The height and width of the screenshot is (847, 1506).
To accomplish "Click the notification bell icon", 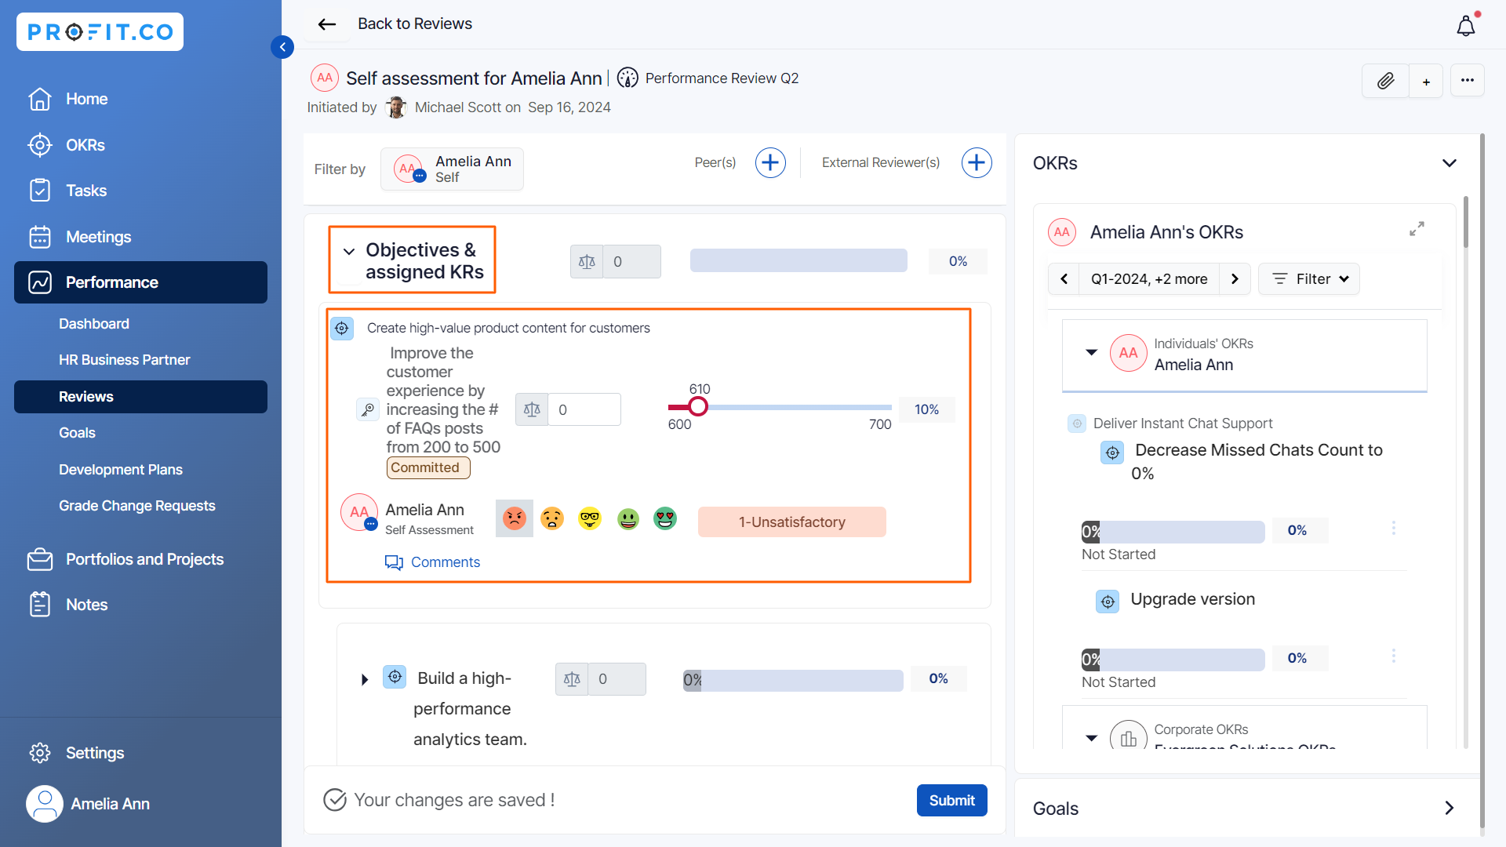I will 1465,26.
